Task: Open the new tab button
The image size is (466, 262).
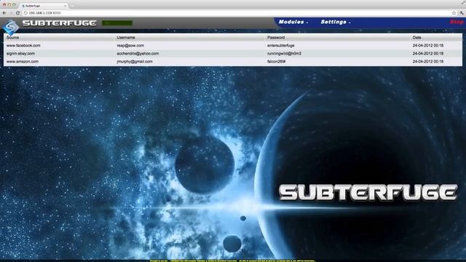Action: point(72,6)
